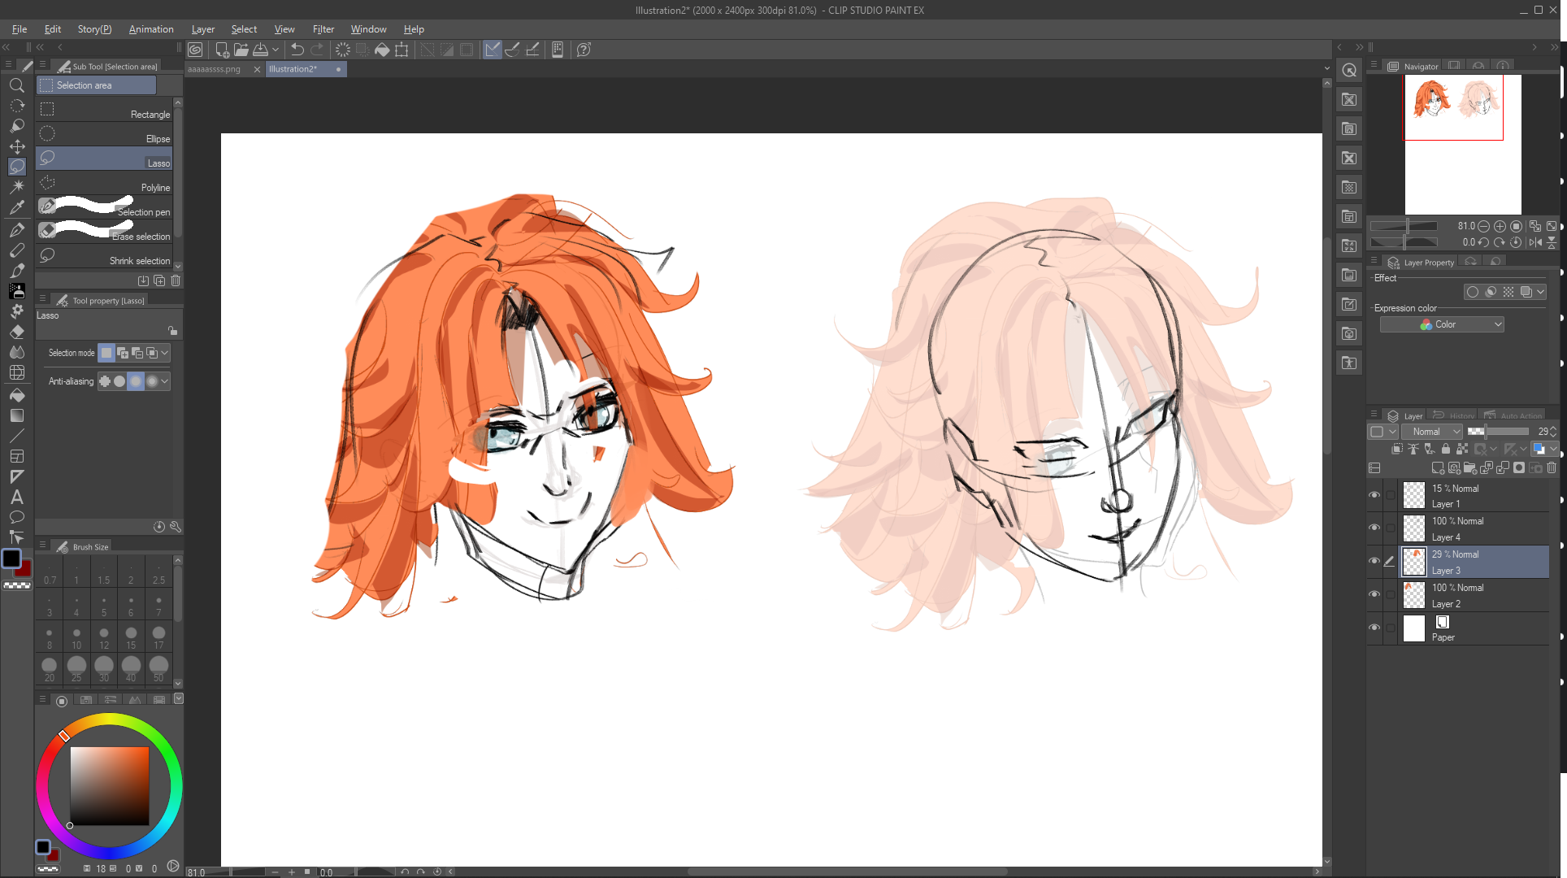Viewport: 1567px width, 878px height.
Task: Select the Move layer tool
Action: [x=16, y=146]
